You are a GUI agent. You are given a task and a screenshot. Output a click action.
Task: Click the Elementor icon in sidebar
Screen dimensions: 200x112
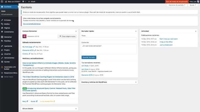[2, 37]
